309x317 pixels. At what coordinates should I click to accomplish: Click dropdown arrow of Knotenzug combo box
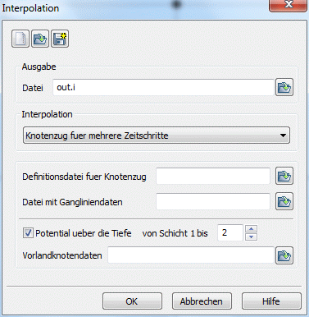[283, 136]
